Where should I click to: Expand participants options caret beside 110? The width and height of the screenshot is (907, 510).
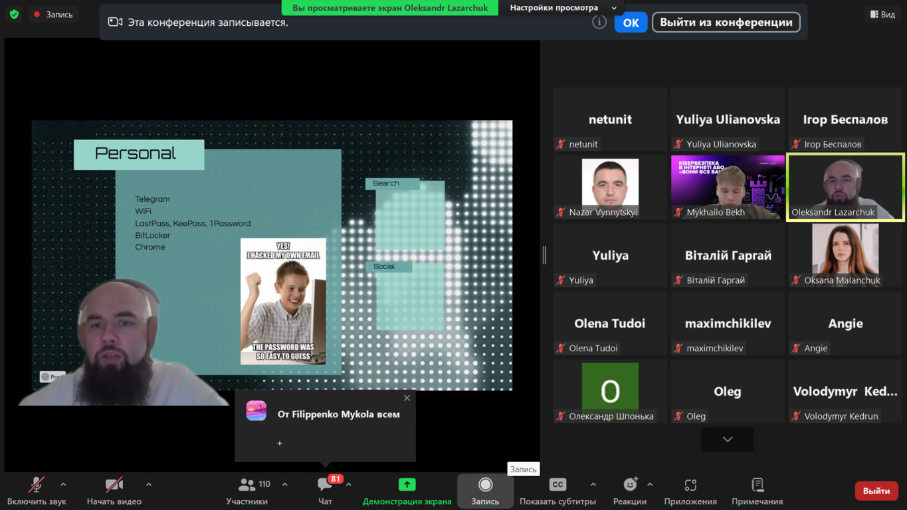[284, 485]
